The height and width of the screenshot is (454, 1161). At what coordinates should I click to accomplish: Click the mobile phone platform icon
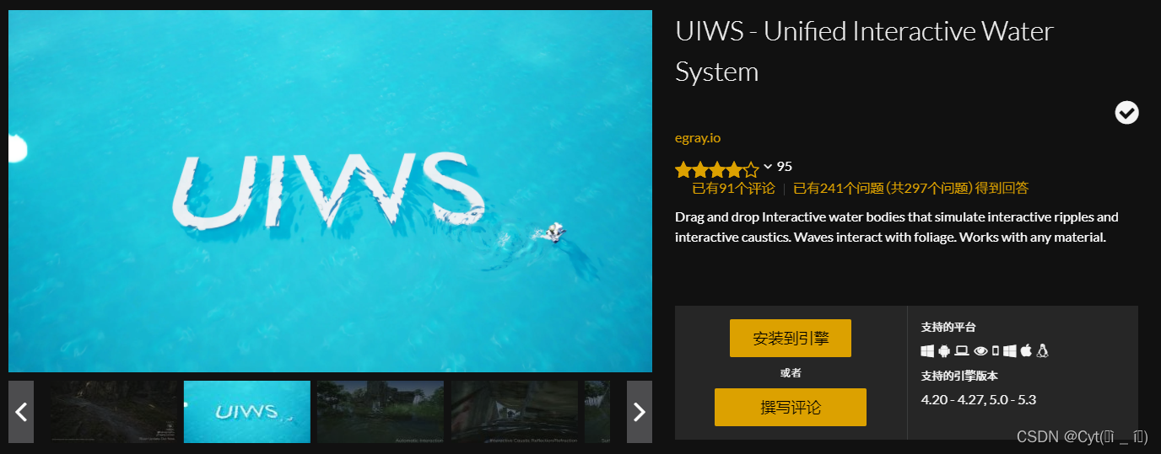click(996, 351)
